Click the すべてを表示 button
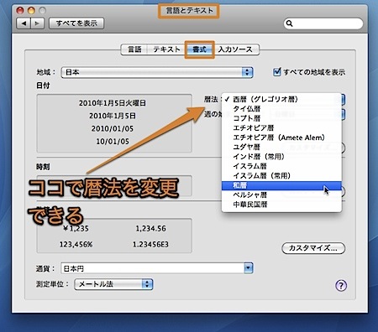 point(76,23)
